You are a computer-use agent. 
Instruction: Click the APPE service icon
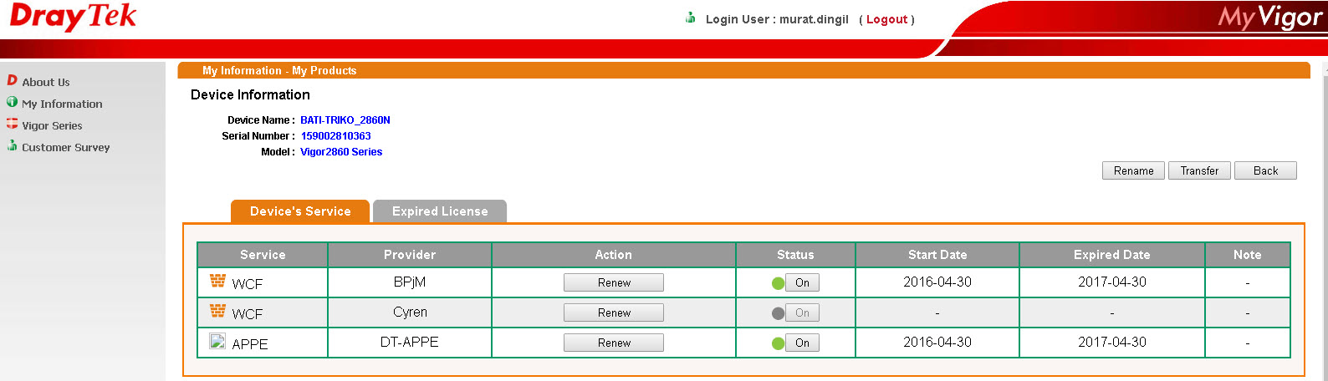point(217,341)
